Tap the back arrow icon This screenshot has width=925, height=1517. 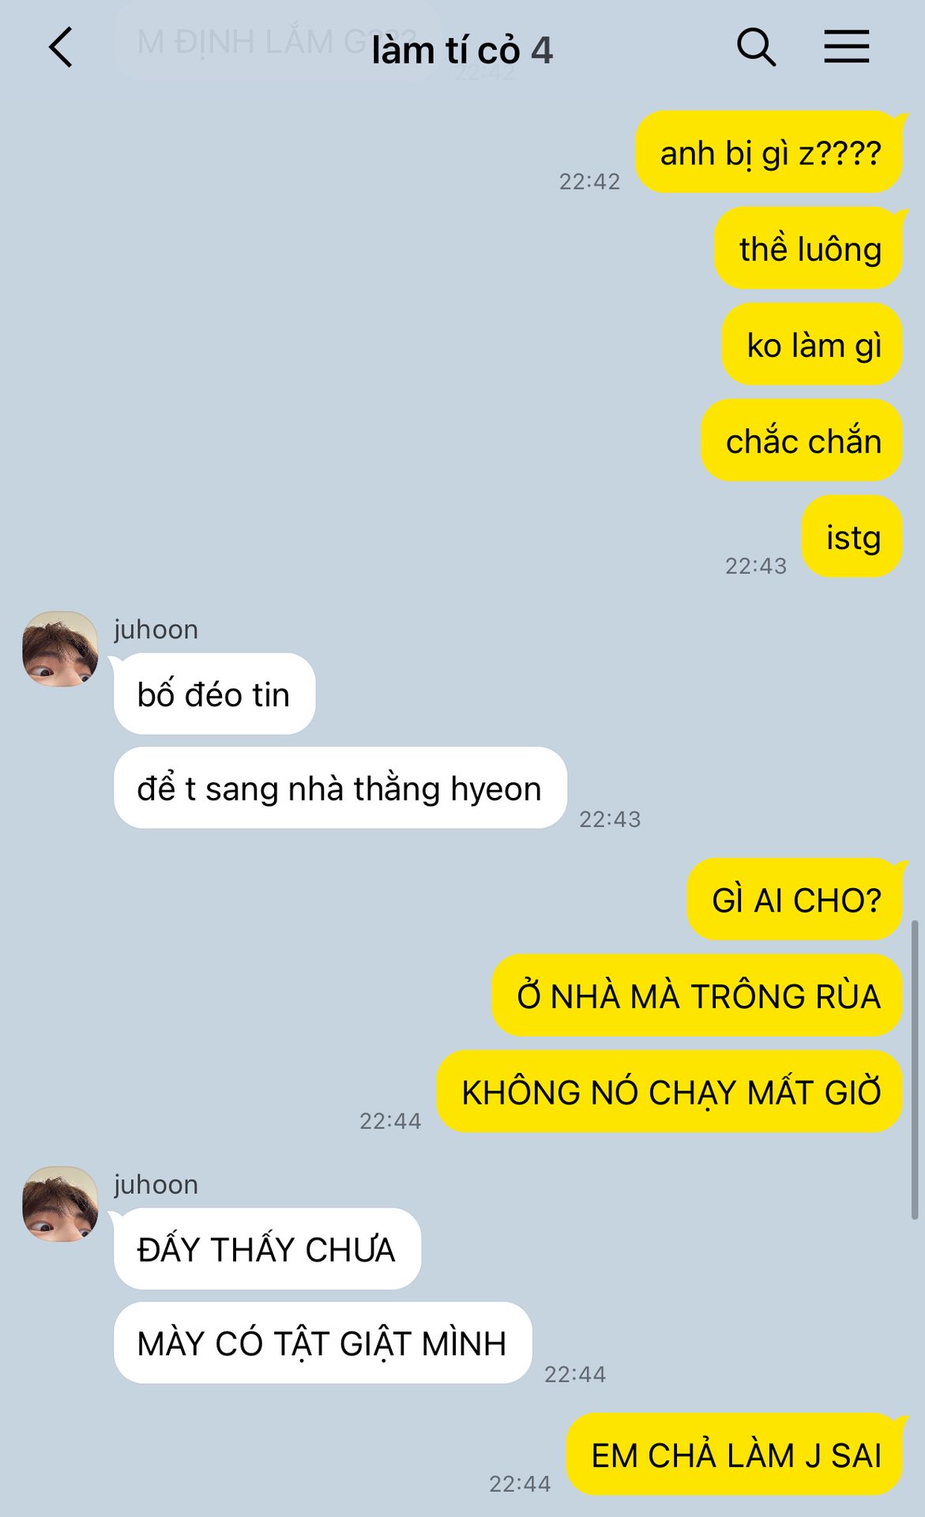(x=61, y=47)
